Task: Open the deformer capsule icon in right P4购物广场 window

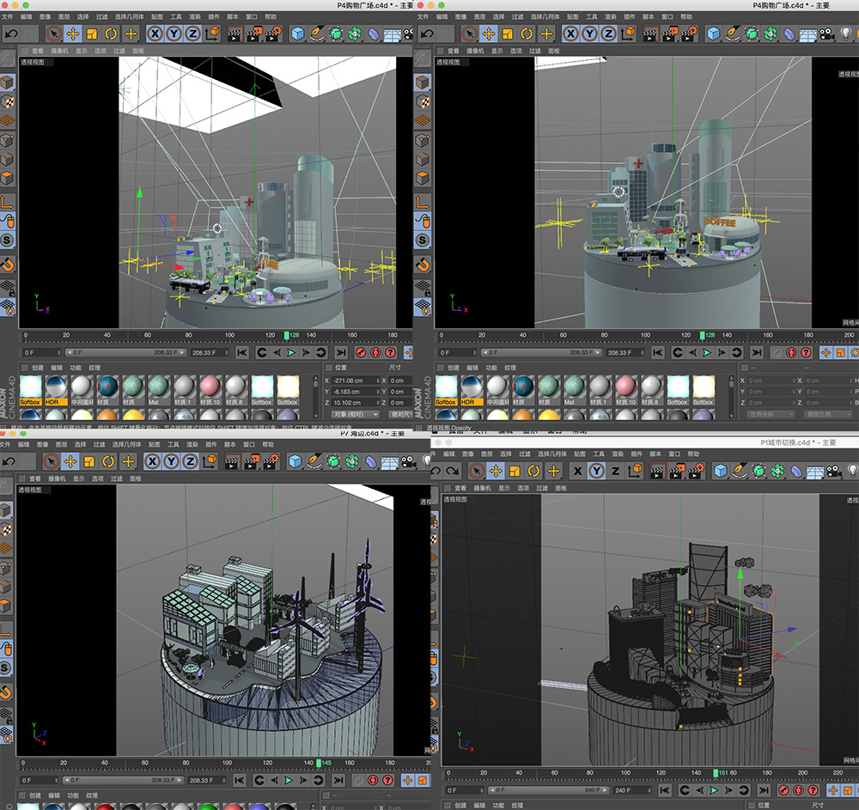Action: pos(789,34)
